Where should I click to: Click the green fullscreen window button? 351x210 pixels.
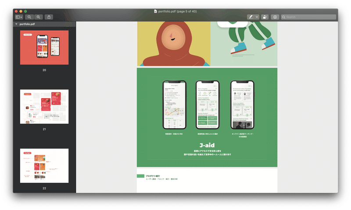[25, 11]
